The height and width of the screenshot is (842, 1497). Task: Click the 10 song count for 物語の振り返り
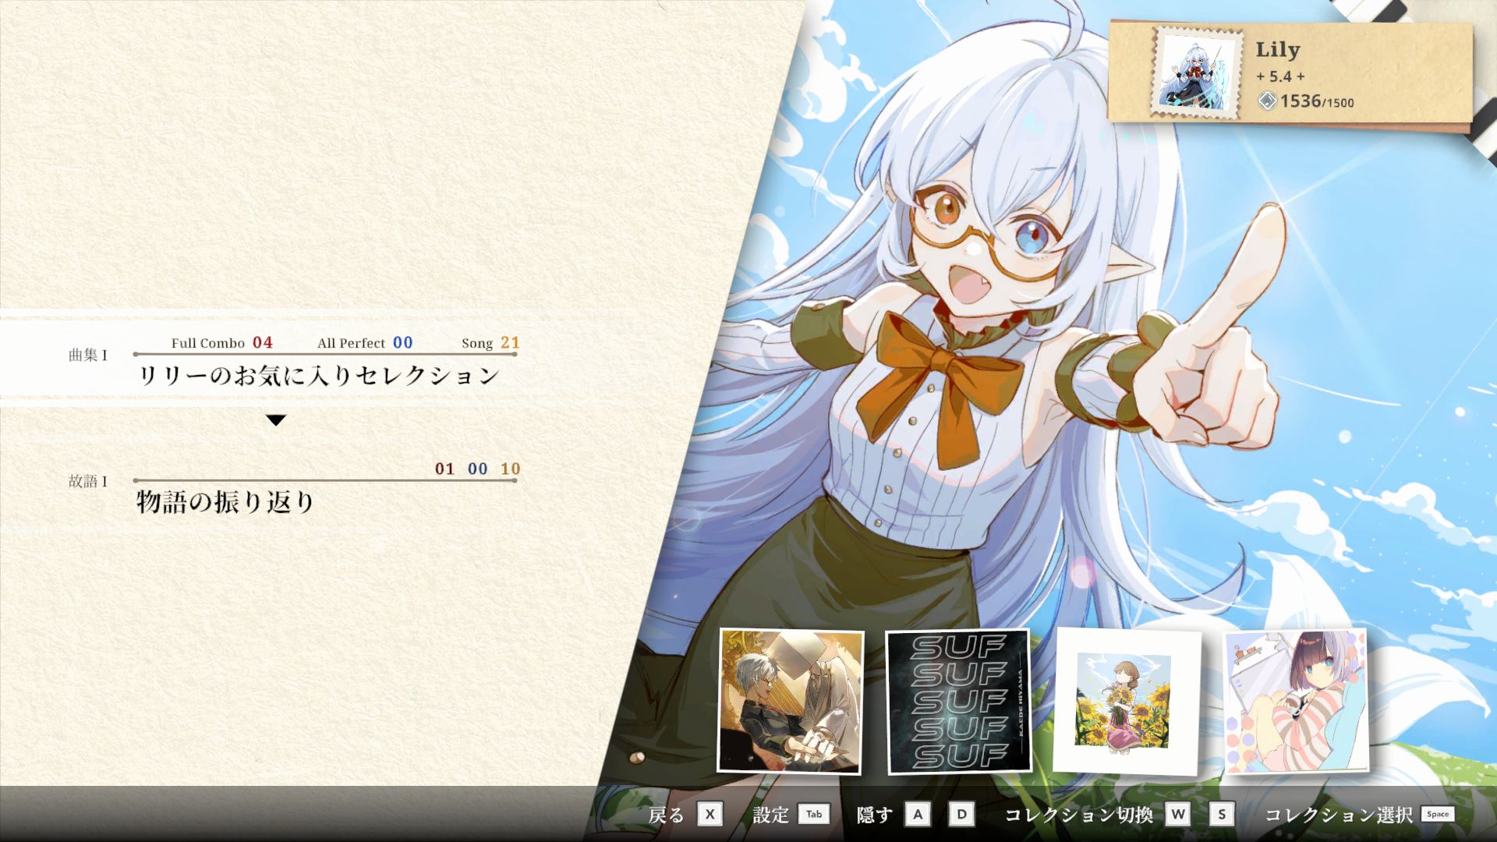click(x=510, y=469)
